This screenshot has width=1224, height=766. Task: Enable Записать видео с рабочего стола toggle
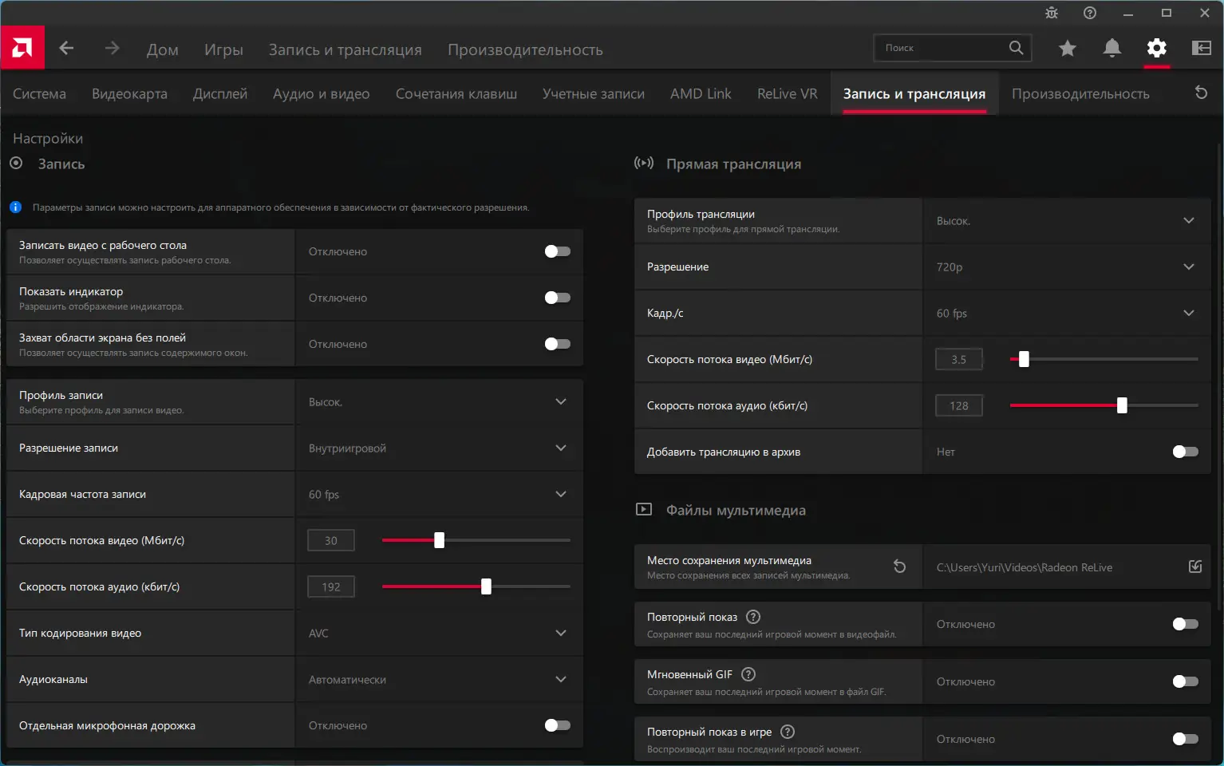coord(557,251)
